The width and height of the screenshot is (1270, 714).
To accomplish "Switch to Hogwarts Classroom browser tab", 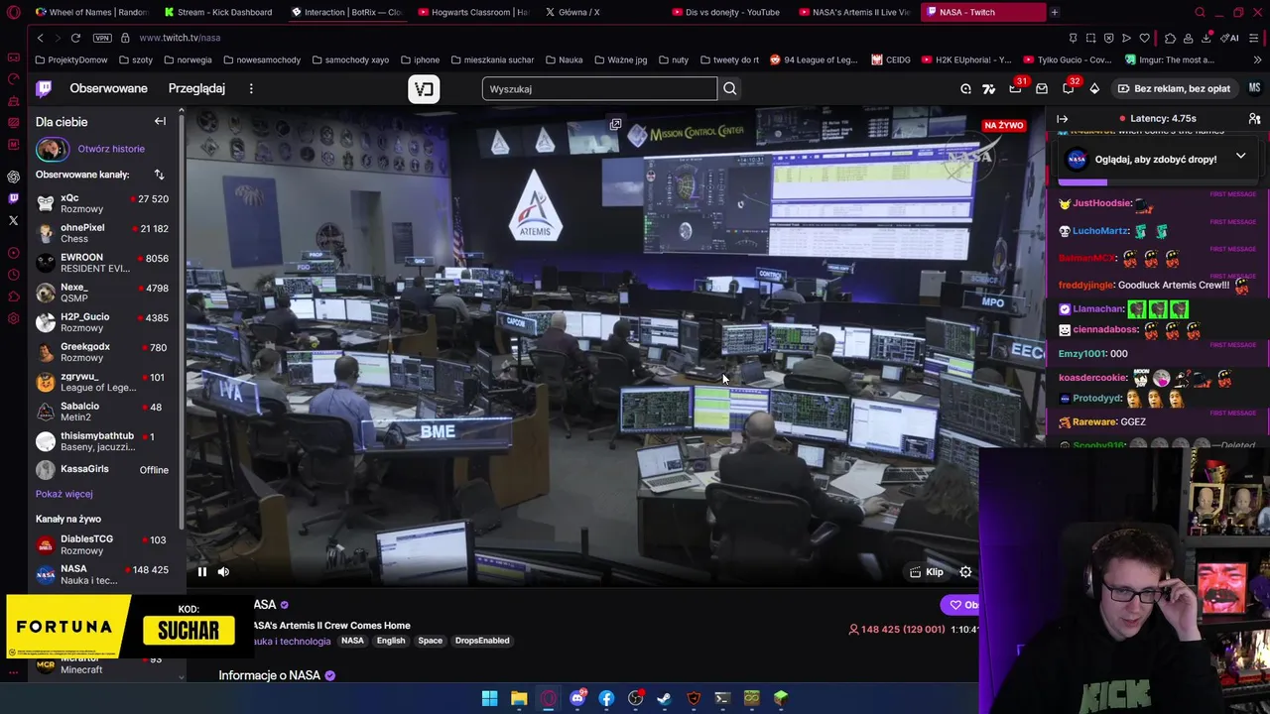I will click(472, 12).
